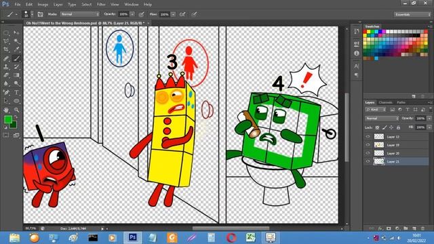This screenshot has height=244, width=434.
Task: Select the Elliptical Marquee tool
Action: point(6,33)
